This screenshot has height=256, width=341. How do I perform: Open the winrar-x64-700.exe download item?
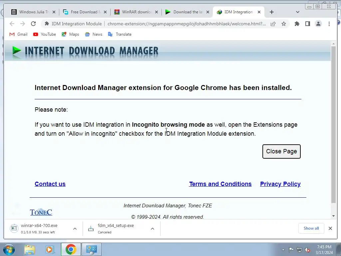coord(39,228)
